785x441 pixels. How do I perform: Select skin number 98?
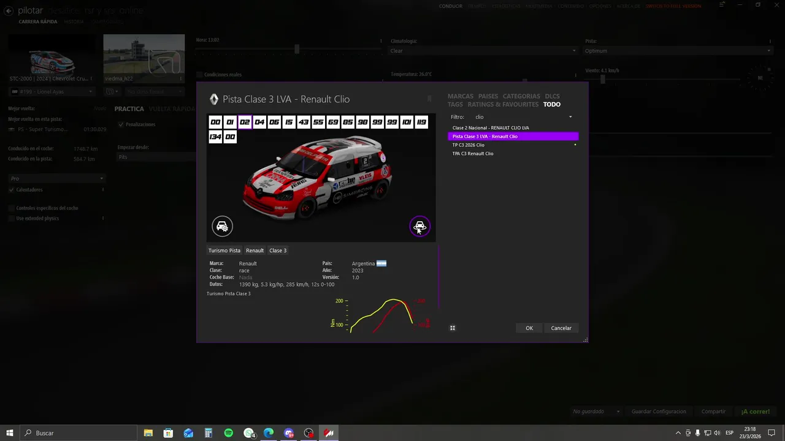coord(362,122)
